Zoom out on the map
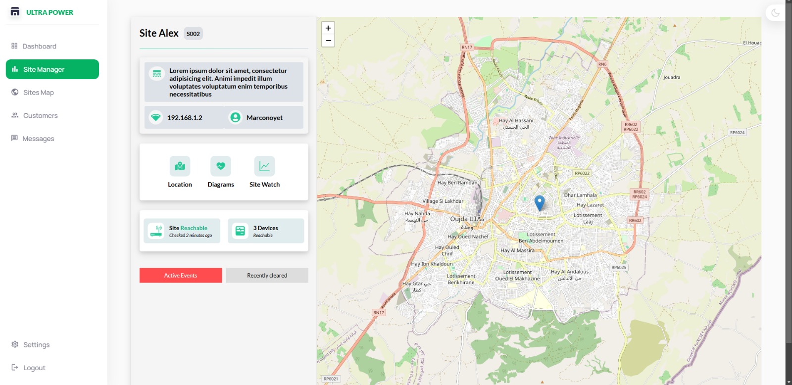 pyautogui.click(x=328, y=41)
